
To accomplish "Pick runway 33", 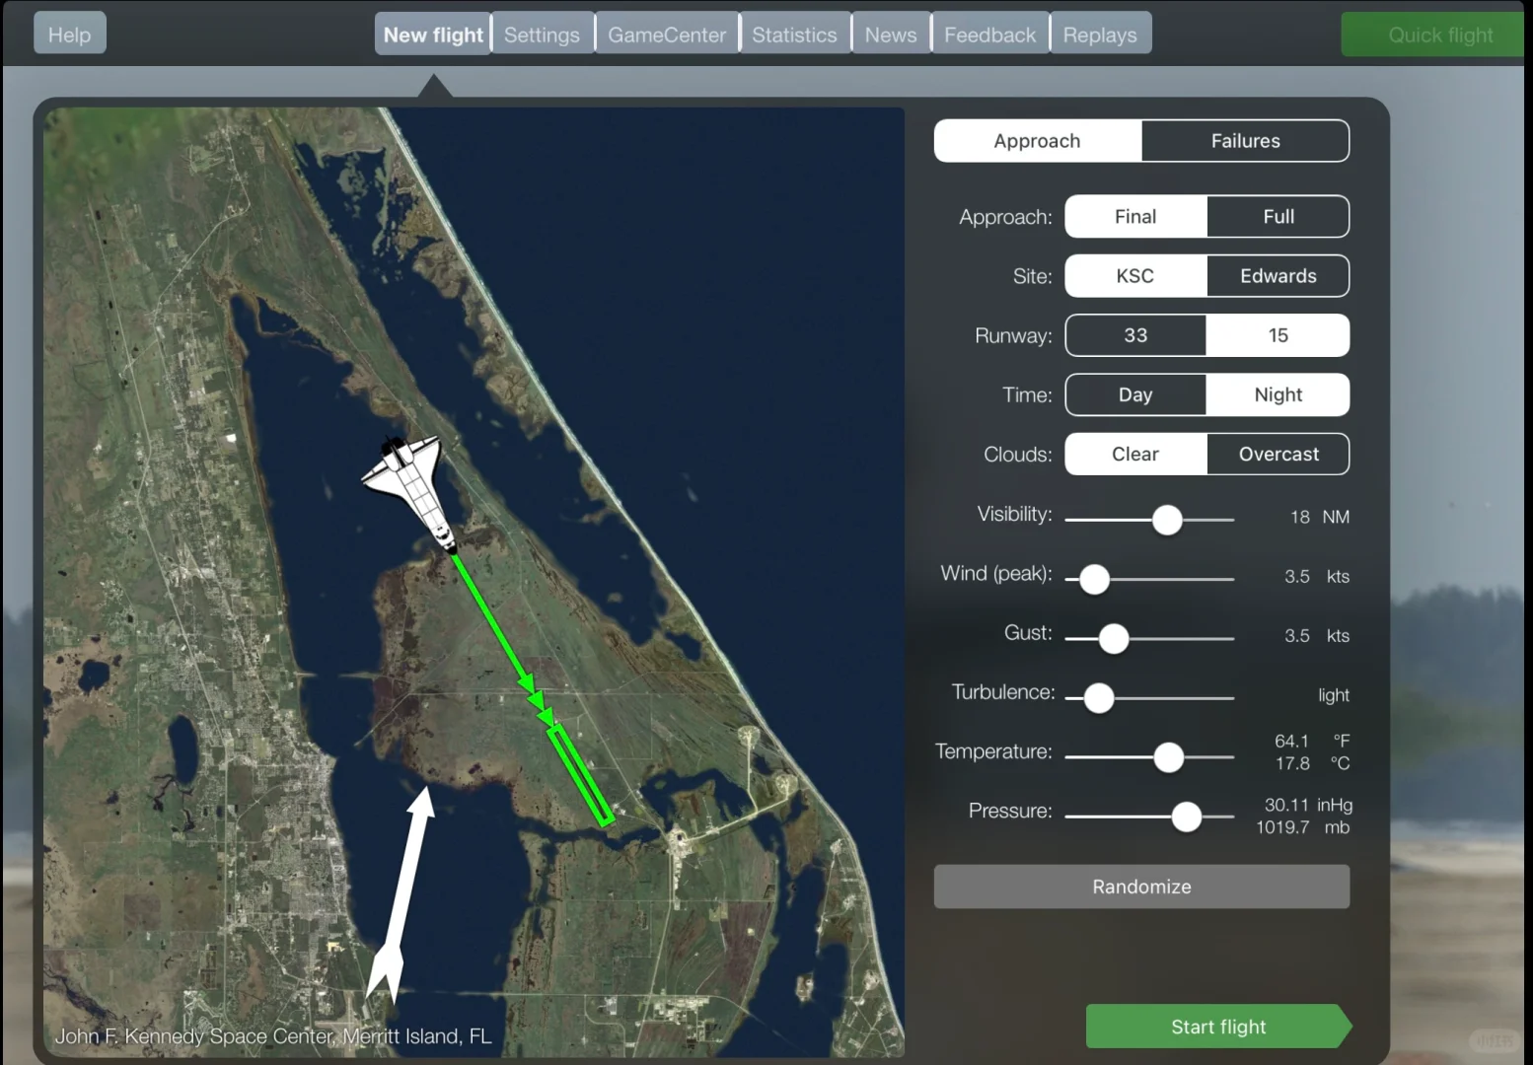I will (1135, 335).
